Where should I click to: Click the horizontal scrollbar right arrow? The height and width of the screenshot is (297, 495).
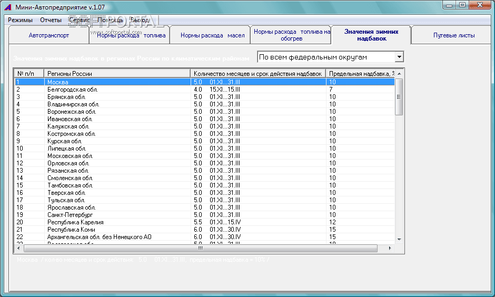pos(390,249)
